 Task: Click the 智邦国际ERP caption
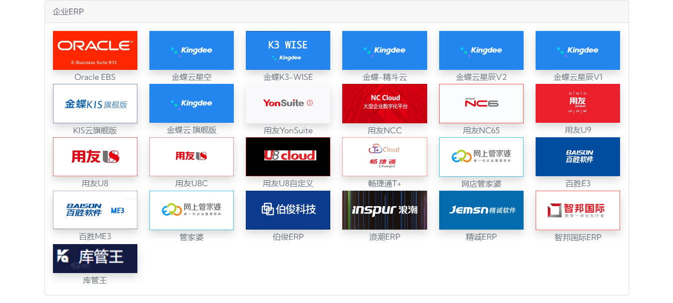(x=578, y=237)
